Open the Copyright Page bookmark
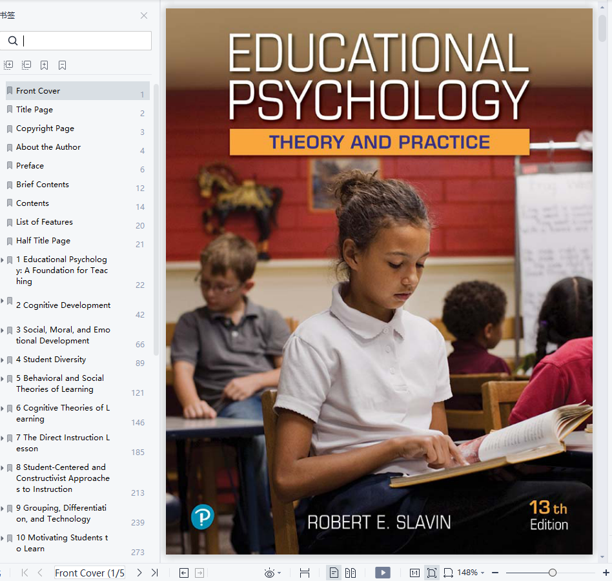Screen dimensions: 612x581 click(77, 128)
